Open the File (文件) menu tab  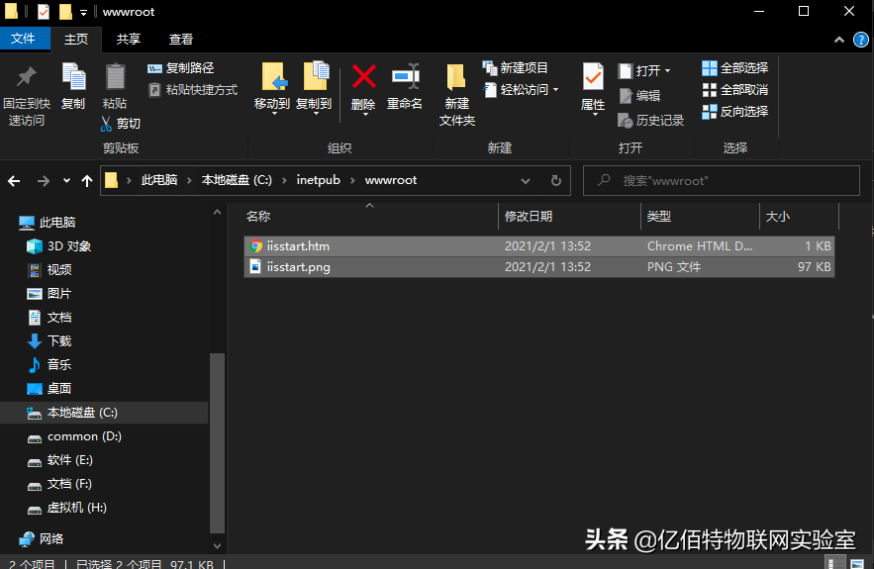[23, 39]
